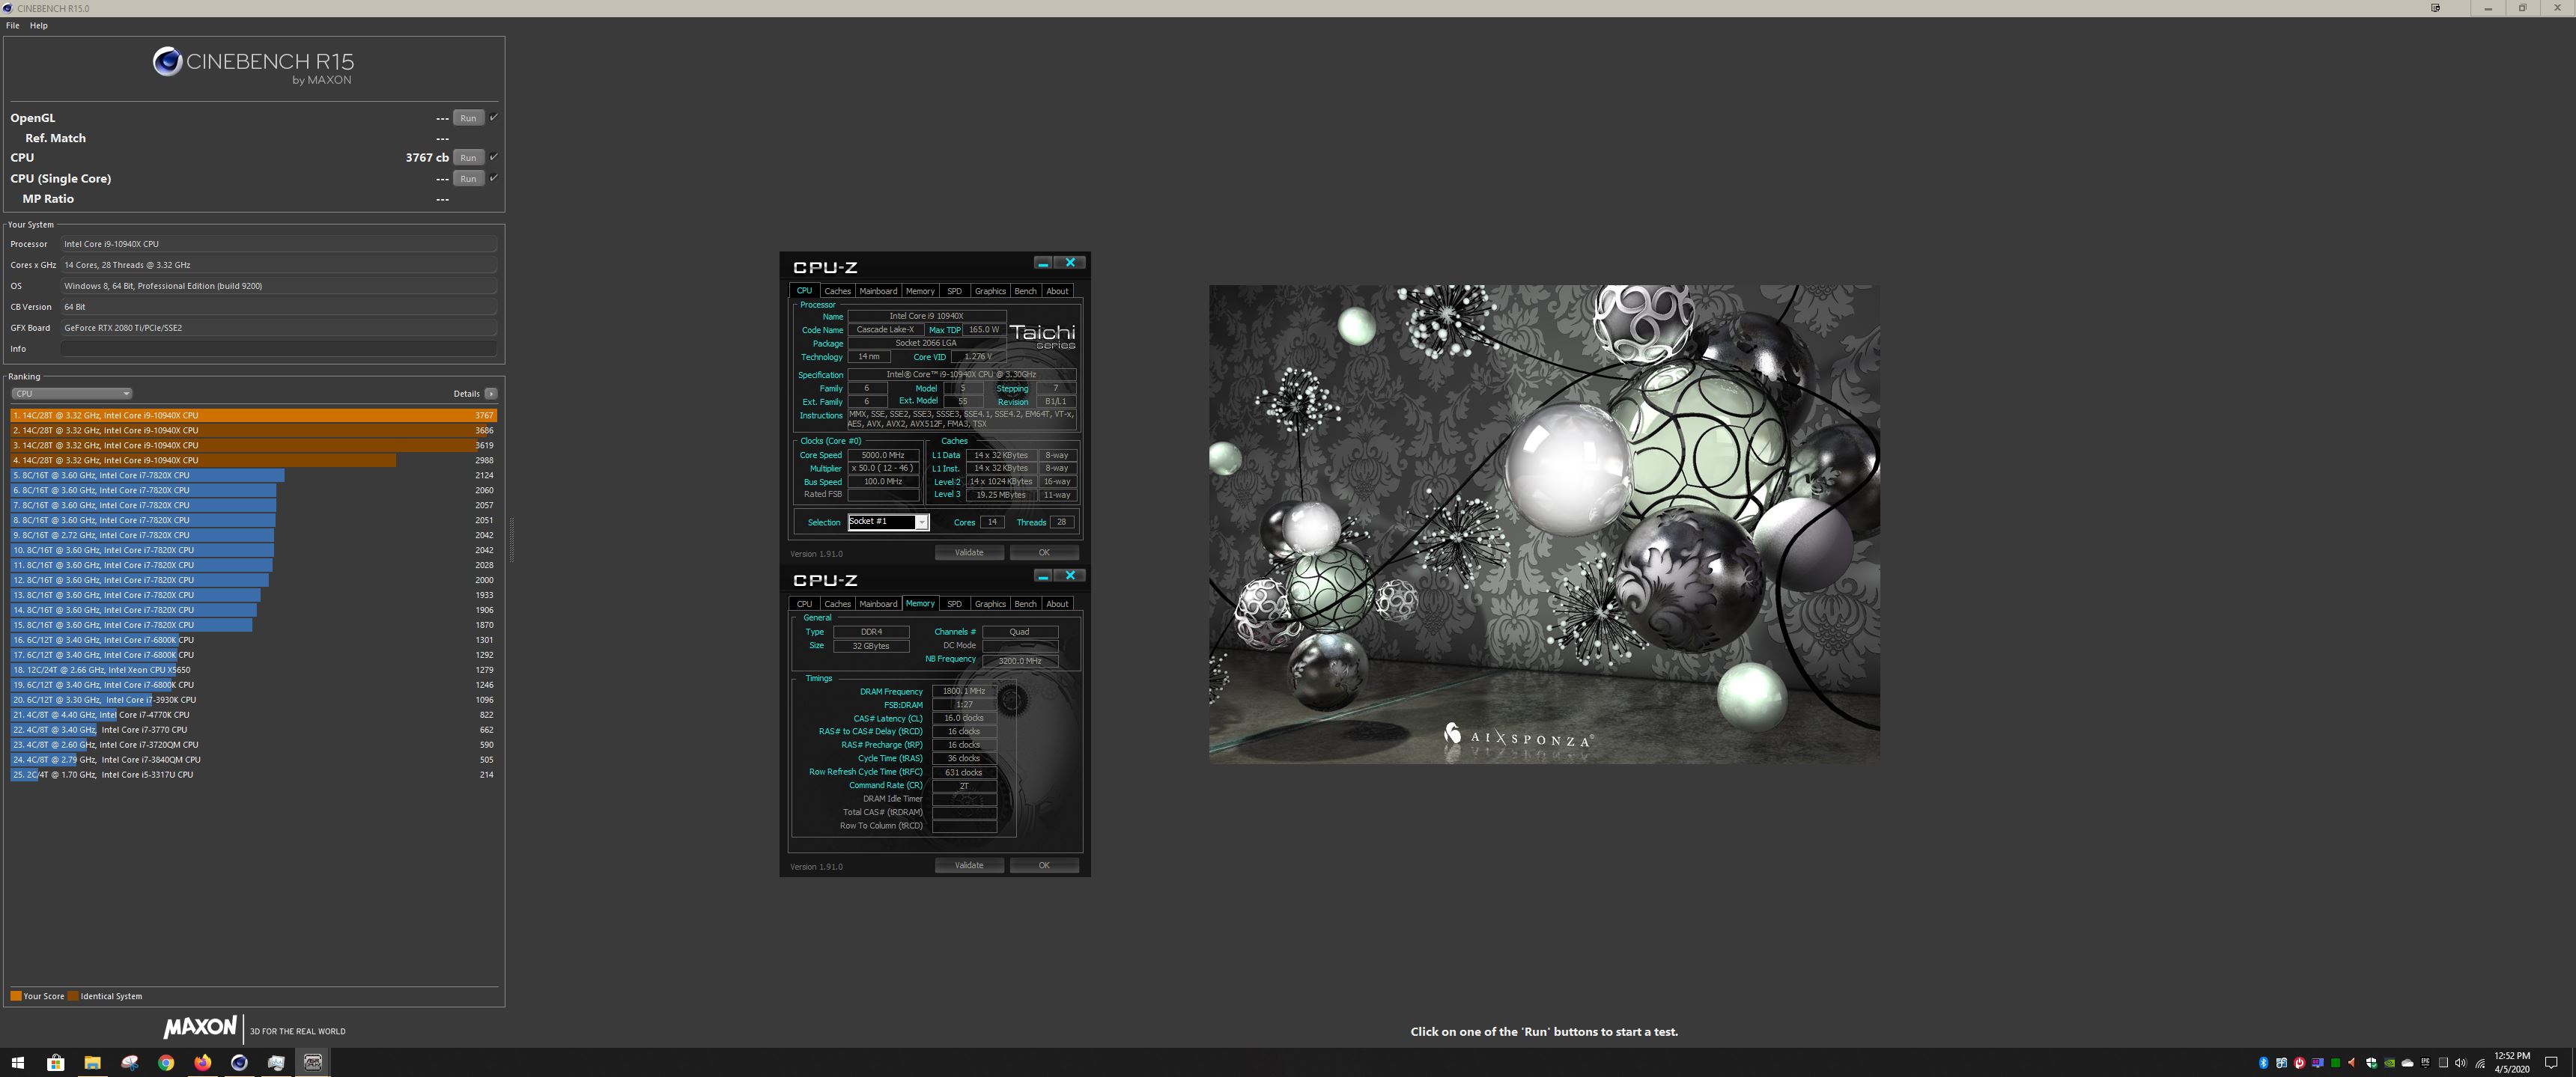Open Bench tab in lower CPU-Z window
Screen dimensions: 2576x1077
click(x=1025, y=603)
